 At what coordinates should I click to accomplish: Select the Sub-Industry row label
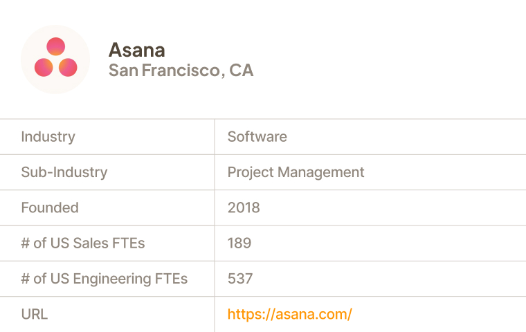coord(64,172)
